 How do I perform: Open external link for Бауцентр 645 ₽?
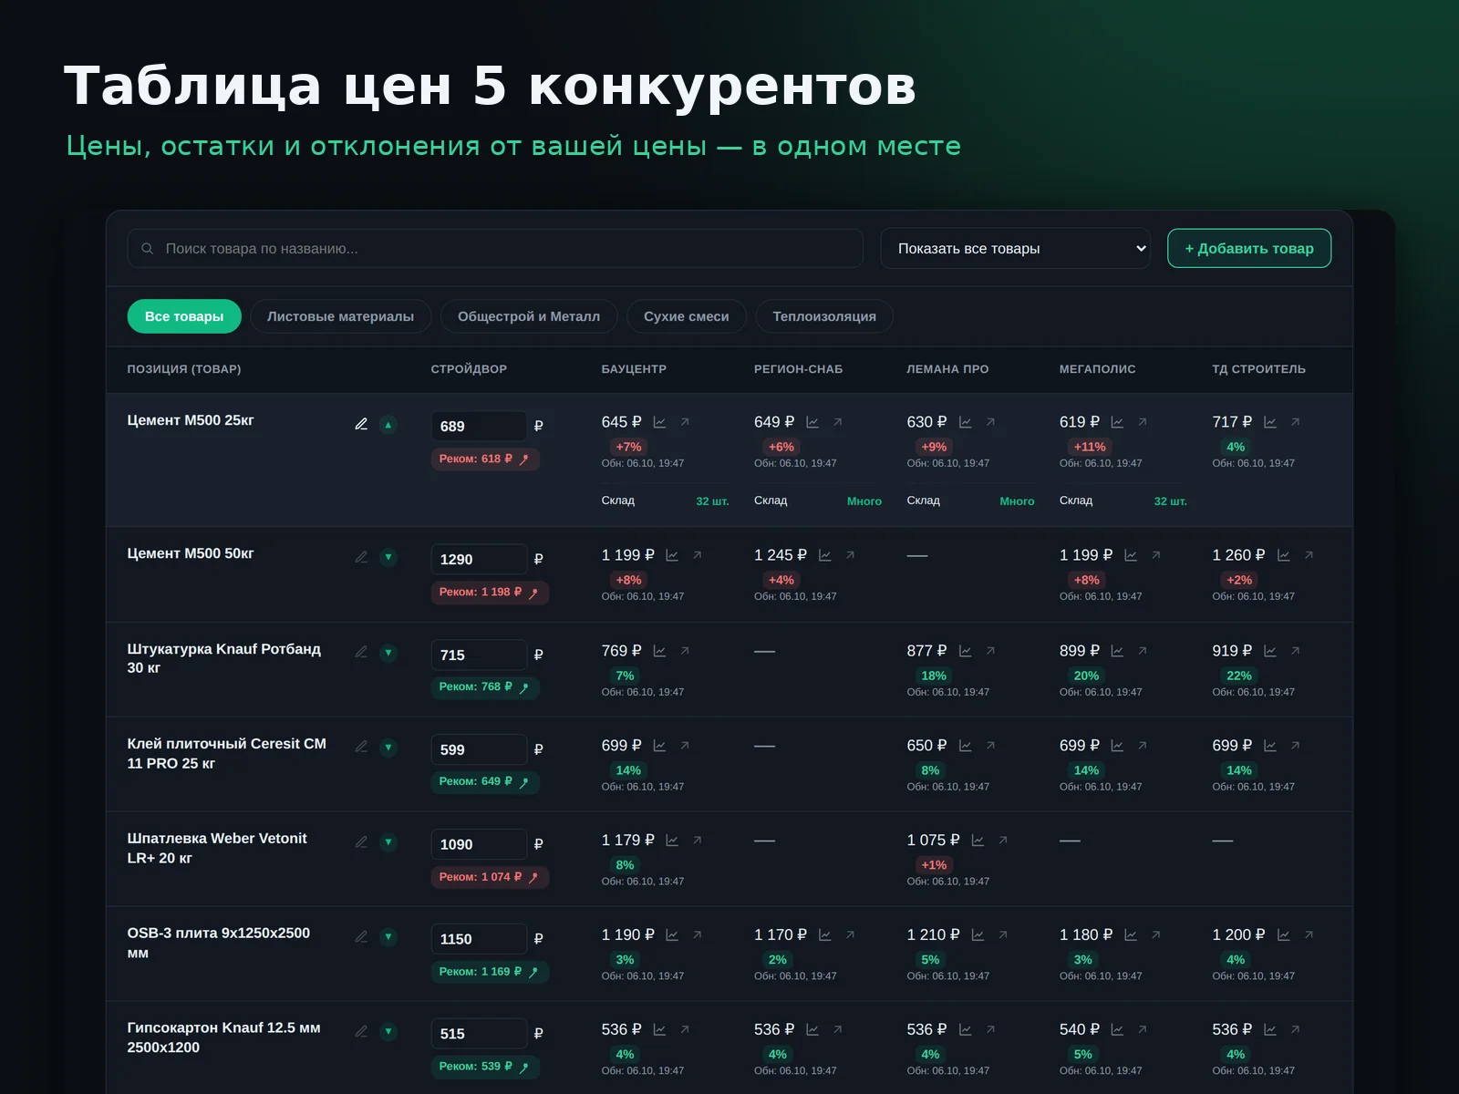pos(685,422)
